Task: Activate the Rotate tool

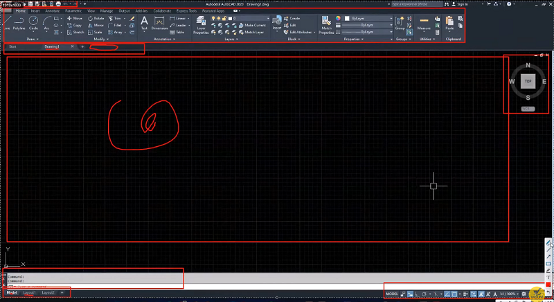Action: click(96, 19)
